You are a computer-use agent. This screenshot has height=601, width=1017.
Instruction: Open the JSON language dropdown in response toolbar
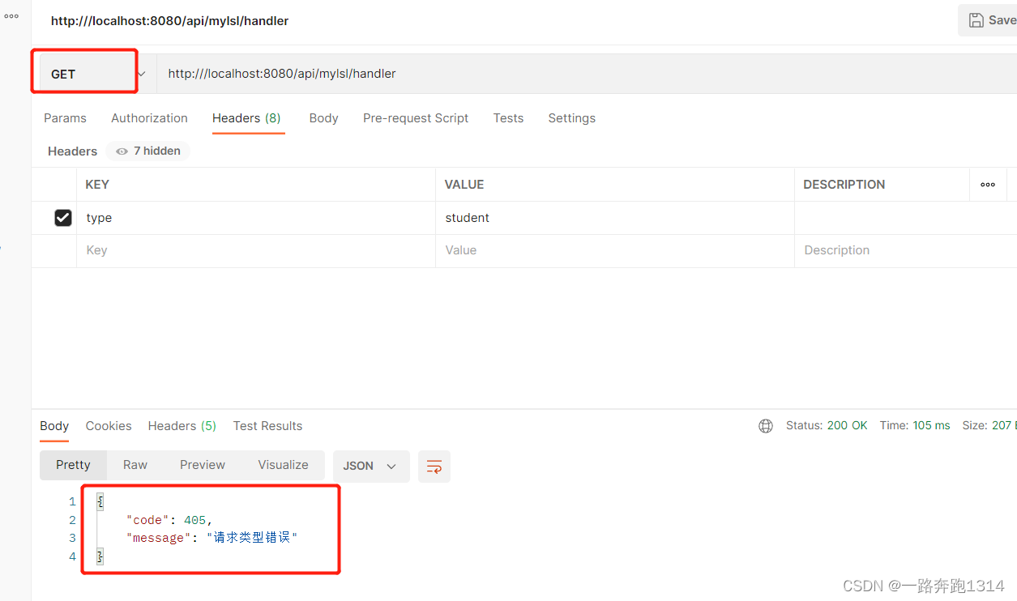click(x=370, y=466)
